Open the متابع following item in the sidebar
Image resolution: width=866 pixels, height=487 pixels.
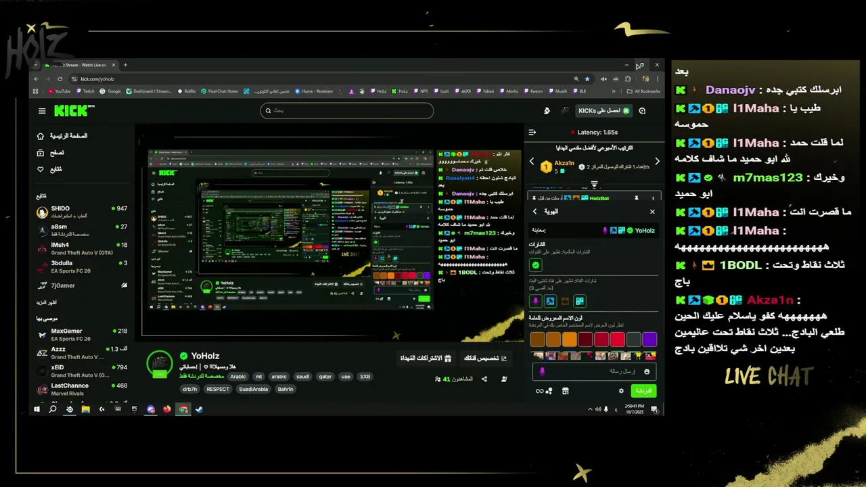(x=49, y=169)
